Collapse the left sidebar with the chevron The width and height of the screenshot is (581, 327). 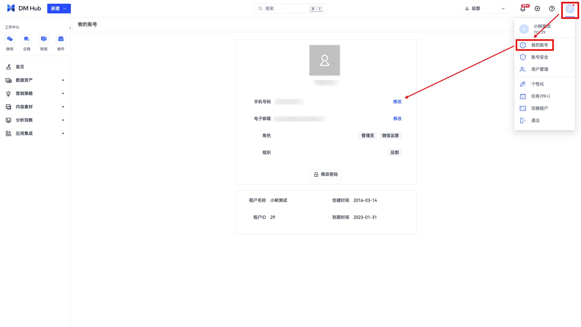(x=70, y=28)
